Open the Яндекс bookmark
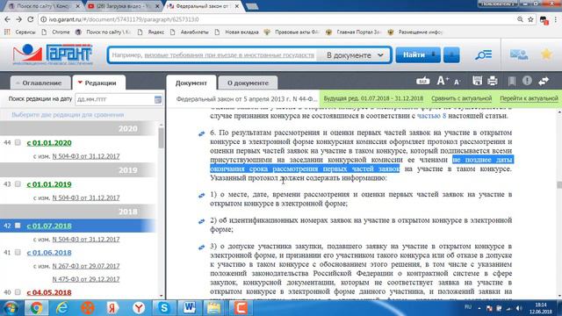This screenshot has height=316, width=562. (x=151, y=32)
